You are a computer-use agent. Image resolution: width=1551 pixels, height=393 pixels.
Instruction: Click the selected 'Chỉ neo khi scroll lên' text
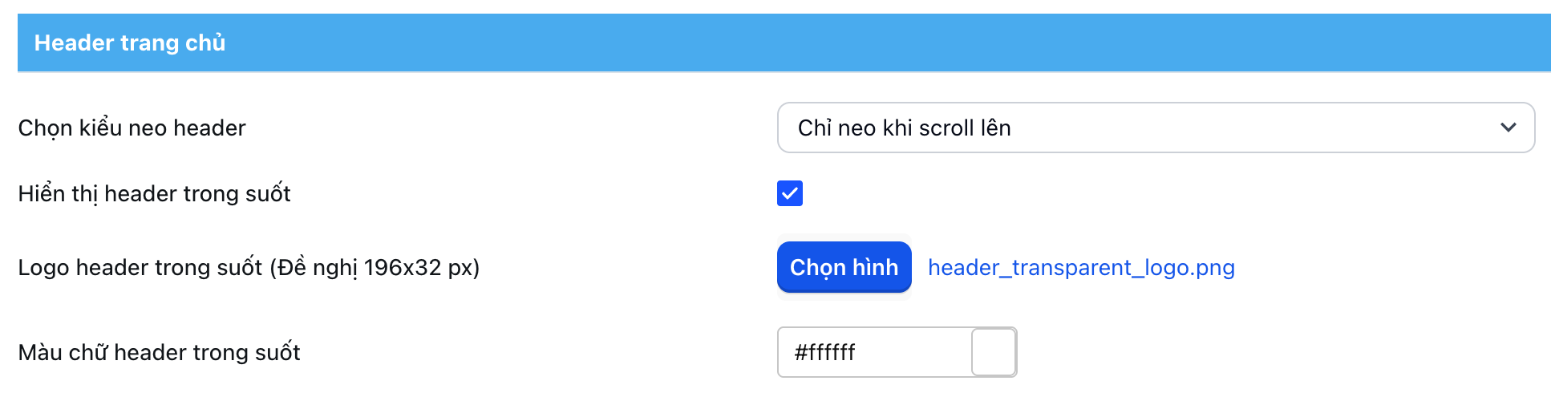pos(904,128)
